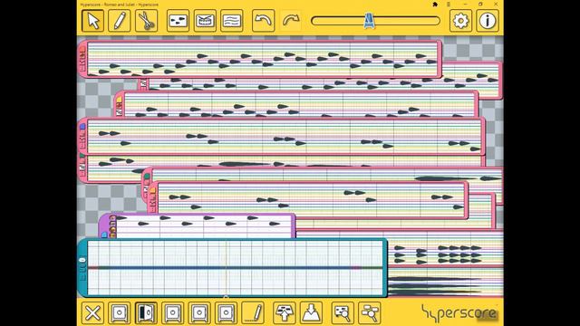
Task: Click the open safe icon
Action: 146,313
